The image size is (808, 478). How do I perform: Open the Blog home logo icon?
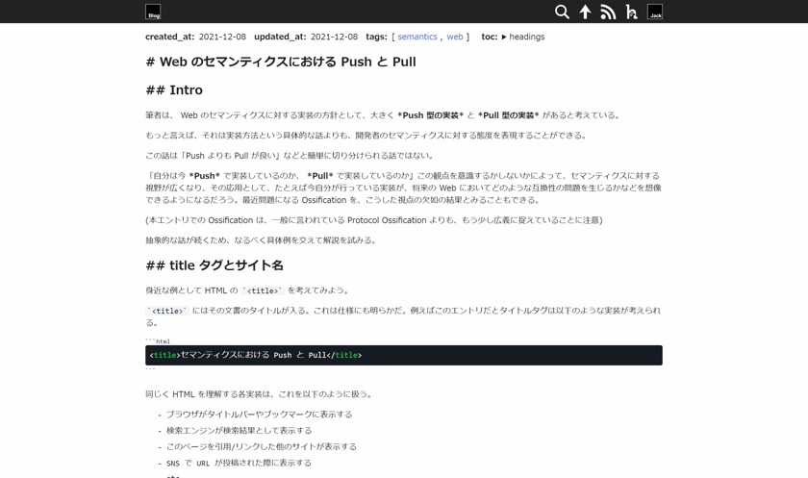pyautogui.click(x=153, y=12)
